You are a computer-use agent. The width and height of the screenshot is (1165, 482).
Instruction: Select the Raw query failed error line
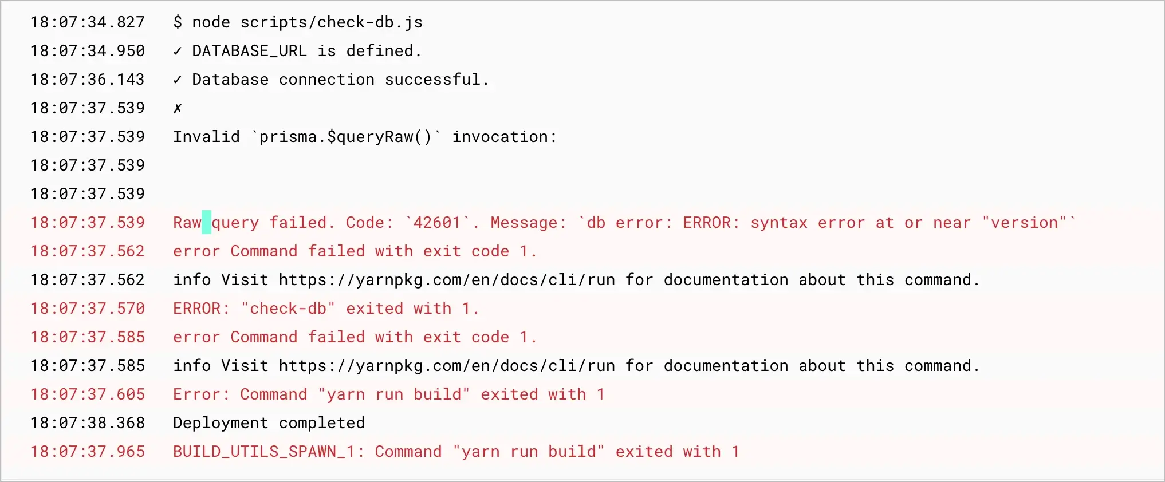tap(624, 223)
